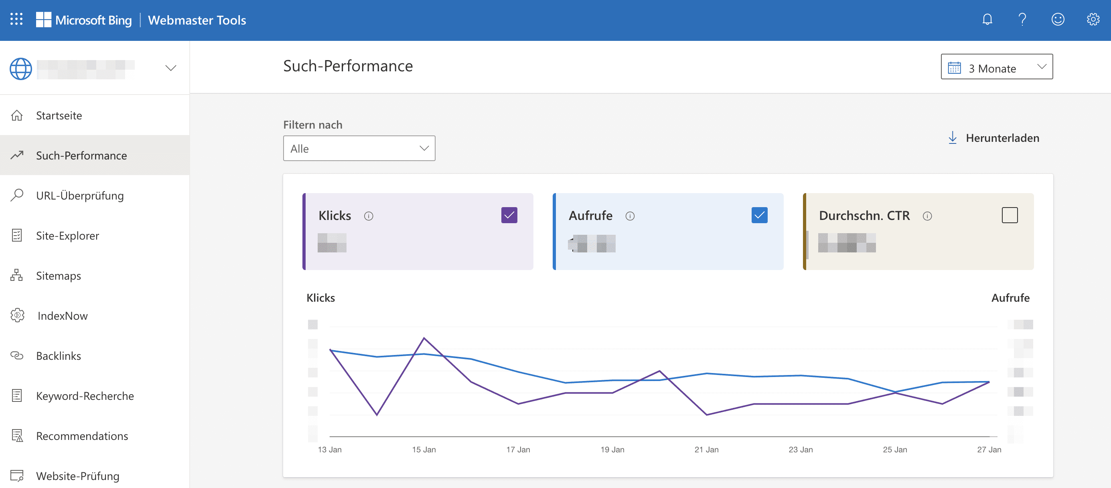Select Such-Performance in the sidebar
The image size is (1111, 488).
94,155
